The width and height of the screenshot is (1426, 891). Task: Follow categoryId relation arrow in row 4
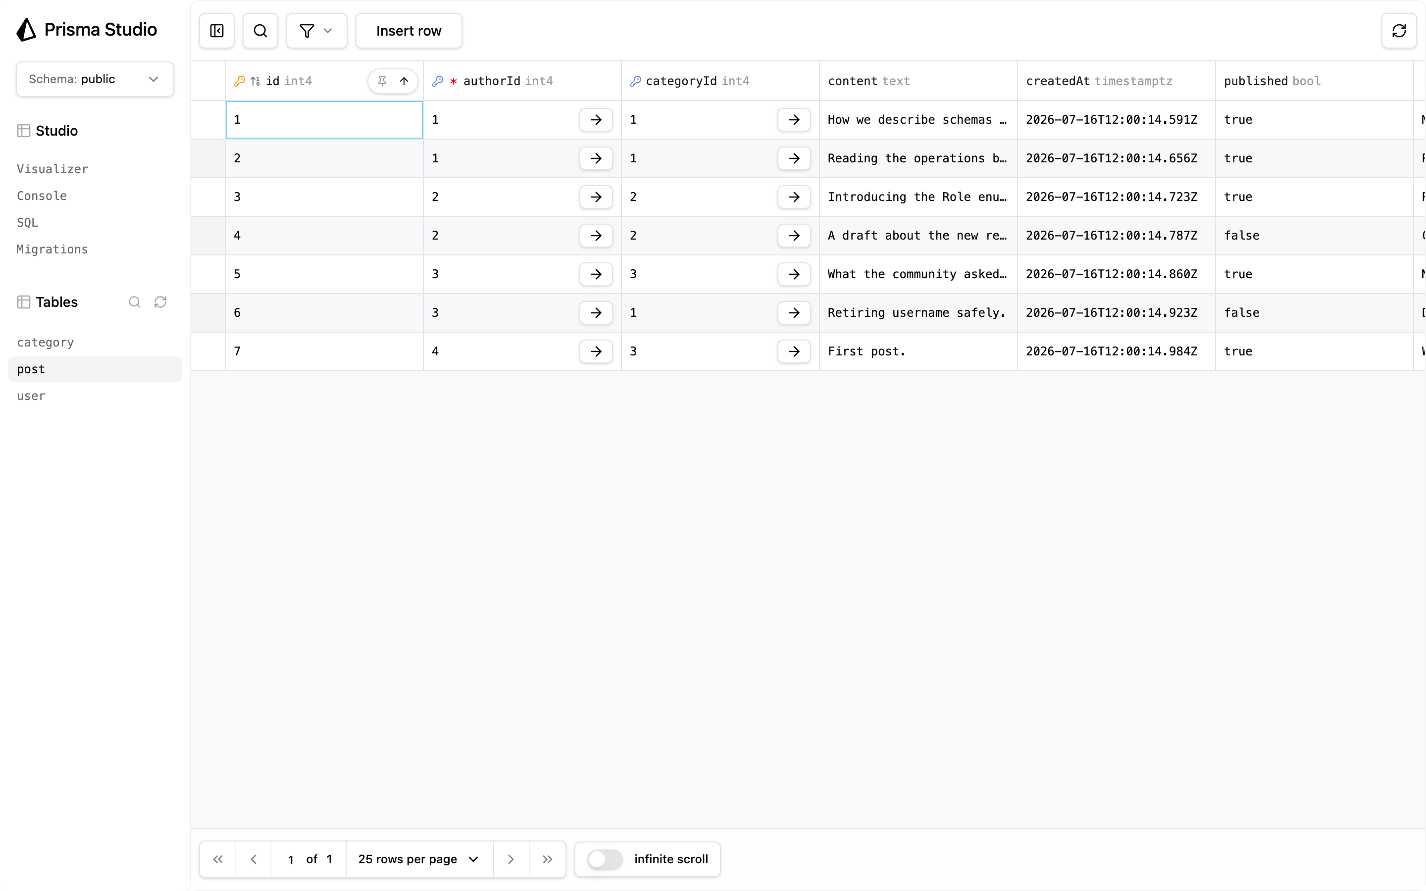coord(794,235)
